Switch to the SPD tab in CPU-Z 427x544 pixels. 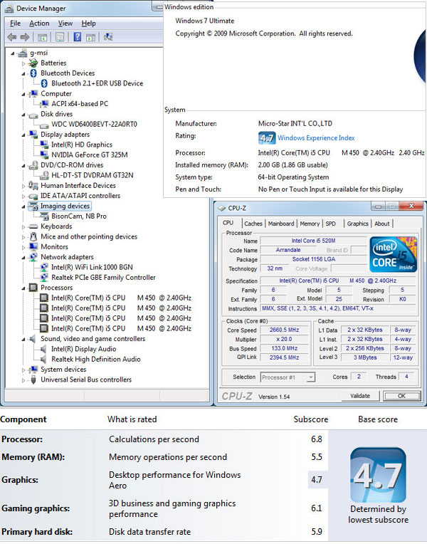[331, 224]
